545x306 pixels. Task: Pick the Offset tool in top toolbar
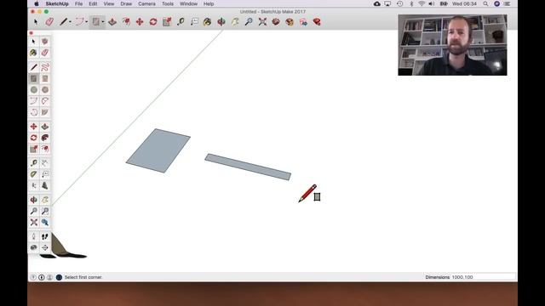click(x=126, y=22)
